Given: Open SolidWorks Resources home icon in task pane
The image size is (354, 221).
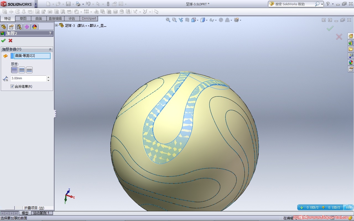Looking at the screenshot, I should [x=351, y=36].
